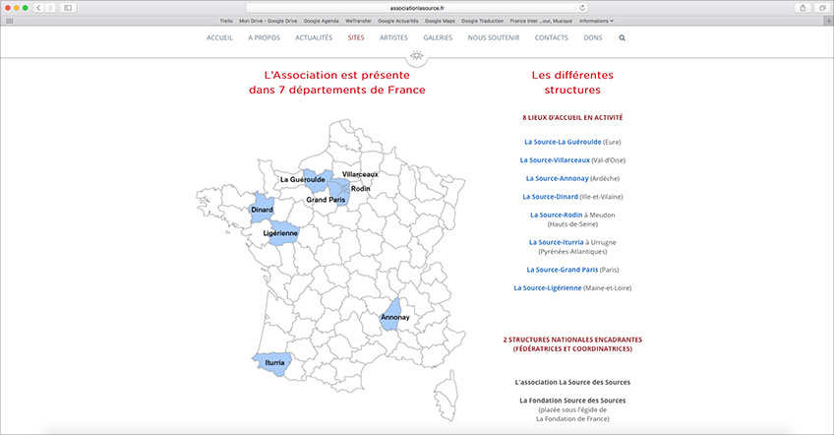This screenshot has width=834, height=435.
Task: Click the Safari forward arrow button
Action: tap(50, 8)
